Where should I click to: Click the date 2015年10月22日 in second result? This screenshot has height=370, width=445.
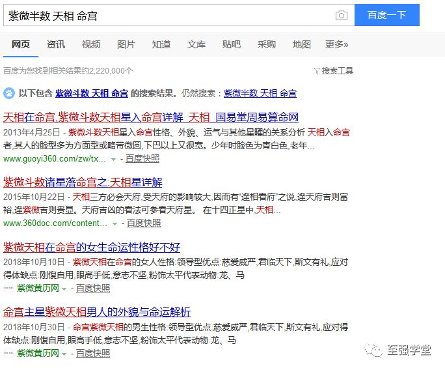(34, 197)
